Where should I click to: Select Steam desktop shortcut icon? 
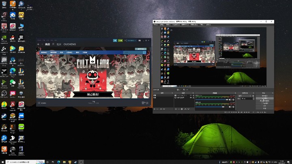coord(4,117)
